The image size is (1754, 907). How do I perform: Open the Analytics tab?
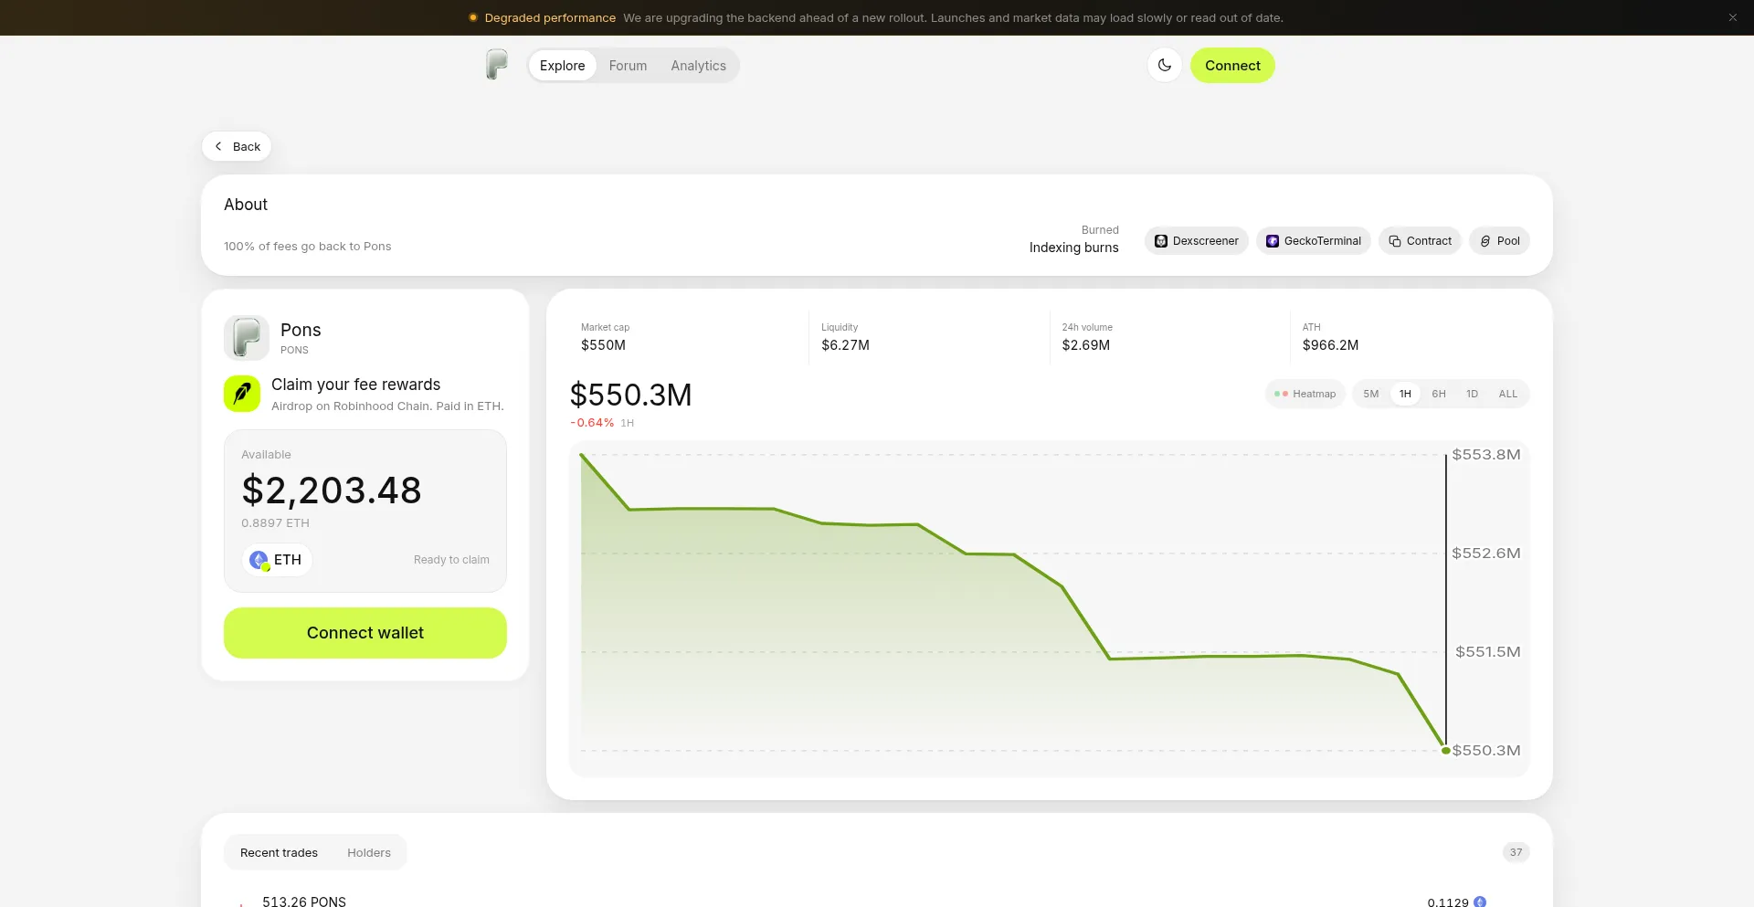698,66
